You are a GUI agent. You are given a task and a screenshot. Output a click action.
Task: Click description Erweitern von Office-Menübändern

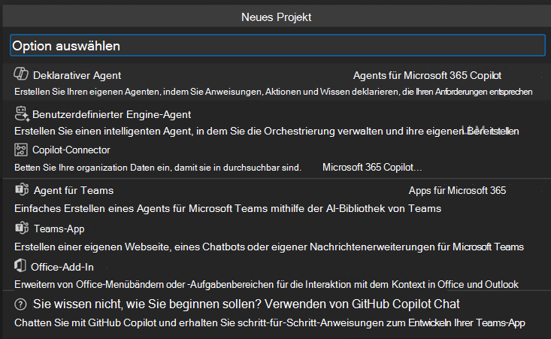266,284
